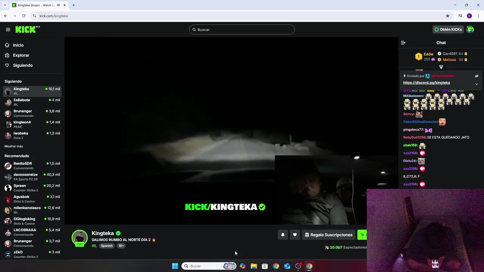Open the user profile avatar menu
Screen dimensions: 484x272
tap(470, 29)
